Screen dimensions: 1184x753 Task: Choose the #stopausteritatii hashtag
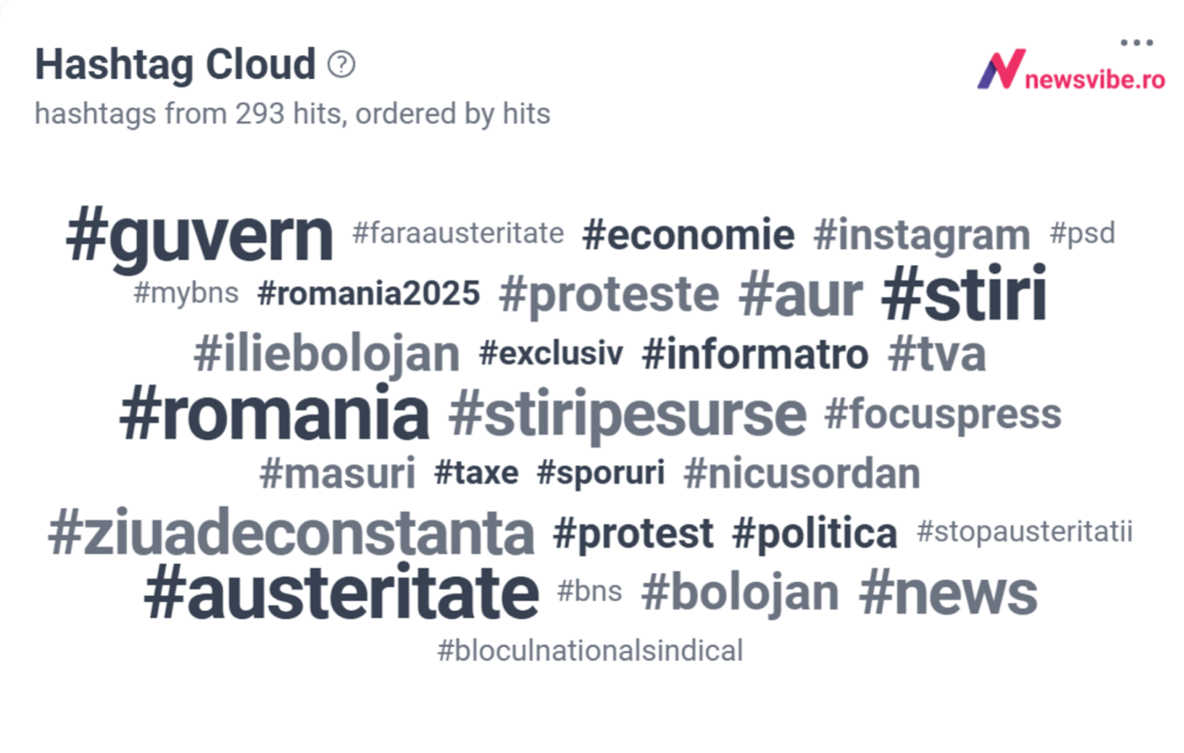1025,531
